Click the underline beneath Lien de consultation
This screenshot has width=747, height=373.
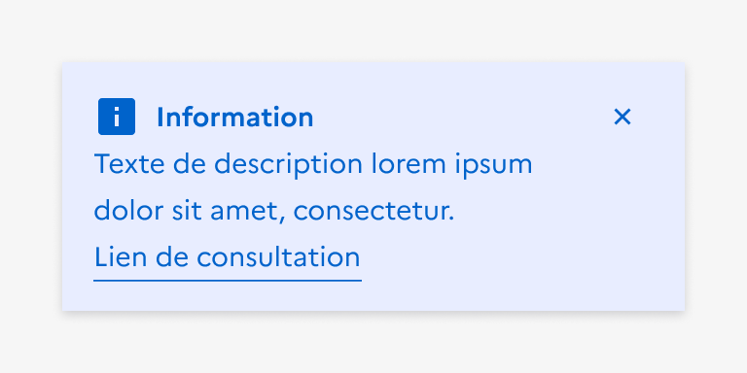[228, 280]
